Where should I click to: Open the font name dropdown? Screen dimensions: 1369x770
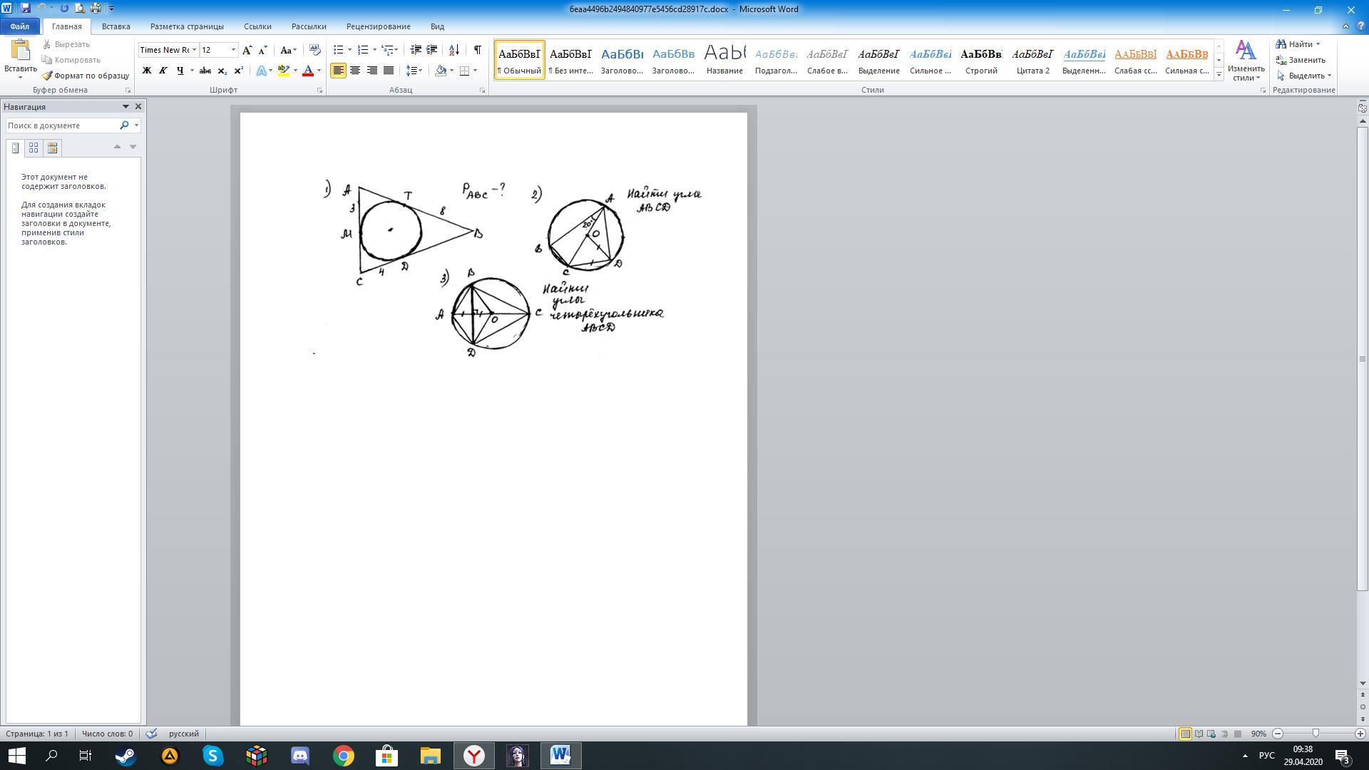point(194,50)
